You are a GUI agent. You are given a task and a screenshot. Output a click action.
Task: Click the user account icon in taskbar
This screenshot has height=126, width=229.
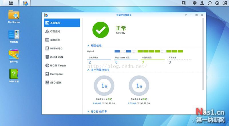click(202, 3)
